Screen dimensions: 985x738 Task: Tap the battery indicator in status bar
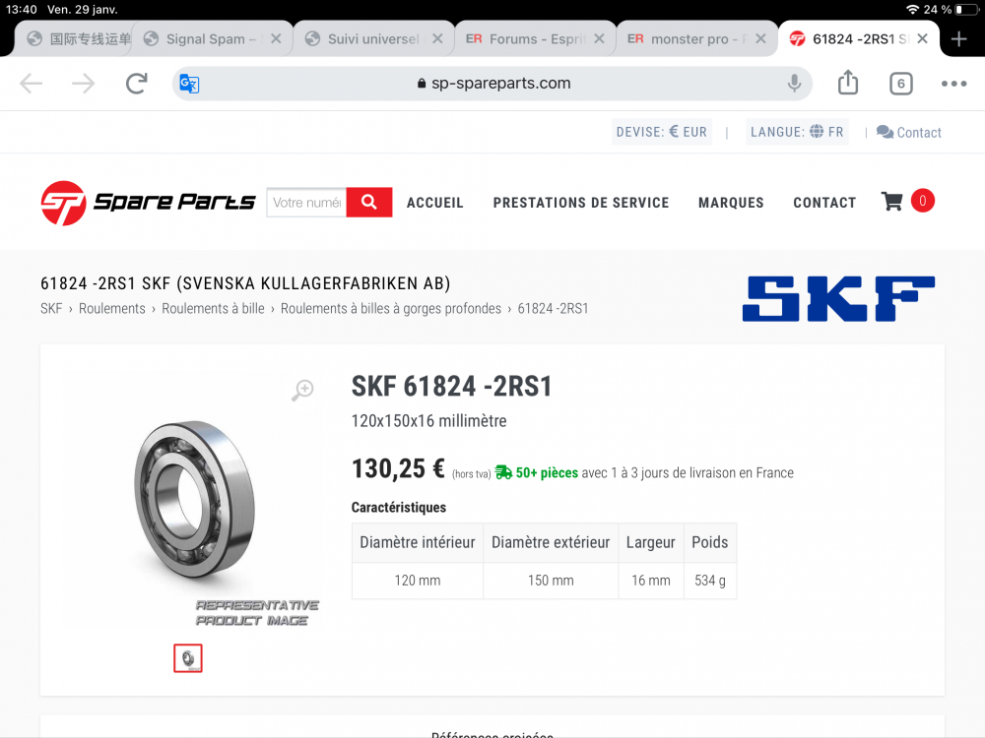966,10
